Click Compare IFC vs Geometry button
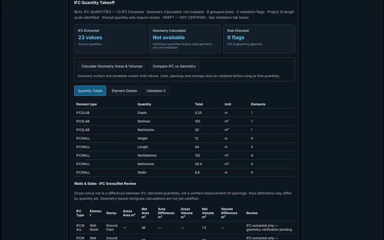The width and height of the screenshot is (384, 240). pos(174,66)
